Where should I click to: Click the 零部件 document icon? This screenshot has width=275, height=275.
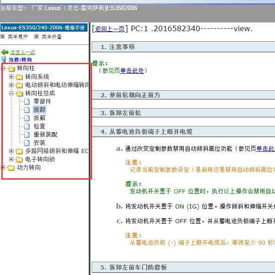(x=27, y=102)
